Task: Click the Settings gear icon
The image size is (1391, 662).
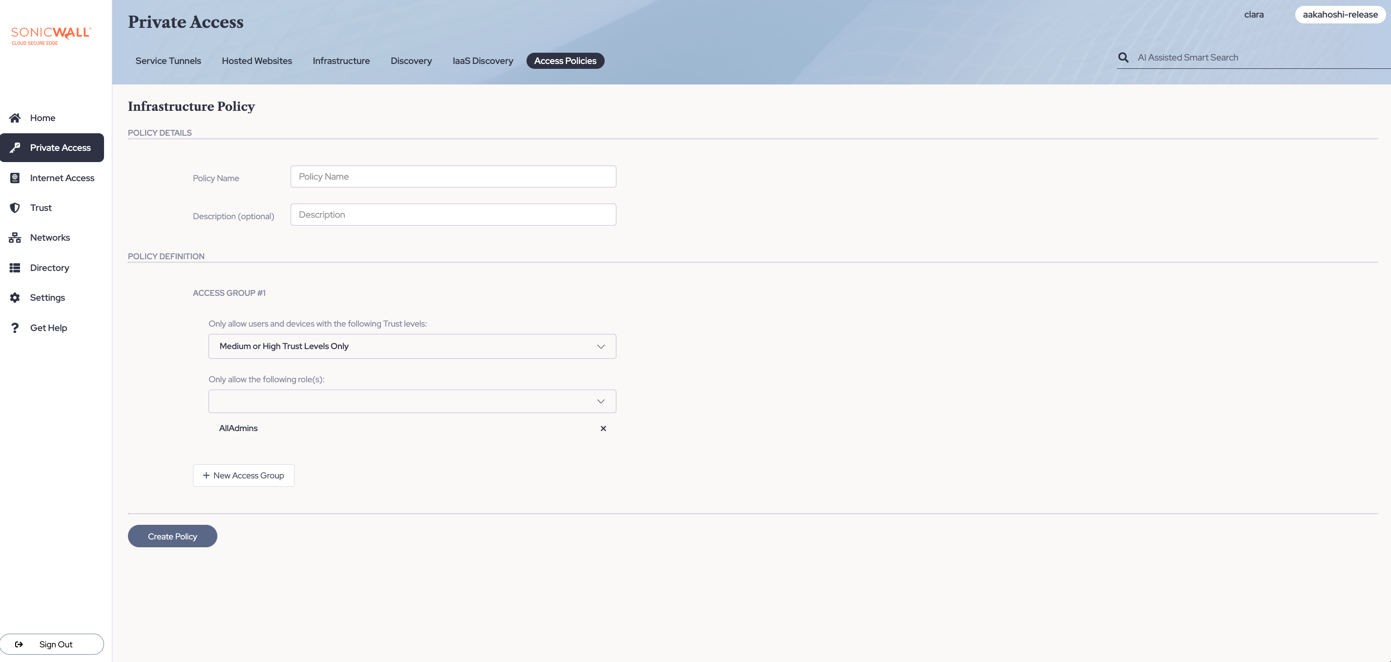Action: coord(15,297)
